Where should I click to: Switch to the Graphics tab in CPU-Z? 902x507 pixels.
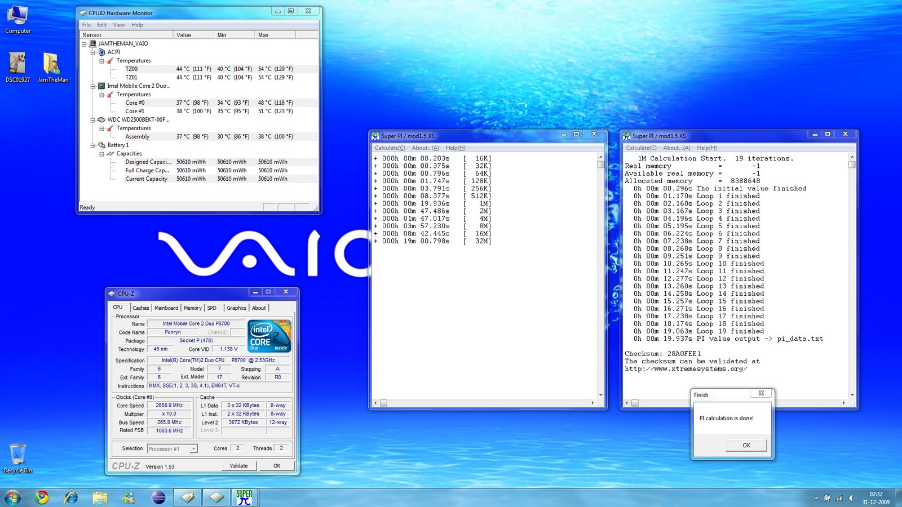[x=237, y=308]
